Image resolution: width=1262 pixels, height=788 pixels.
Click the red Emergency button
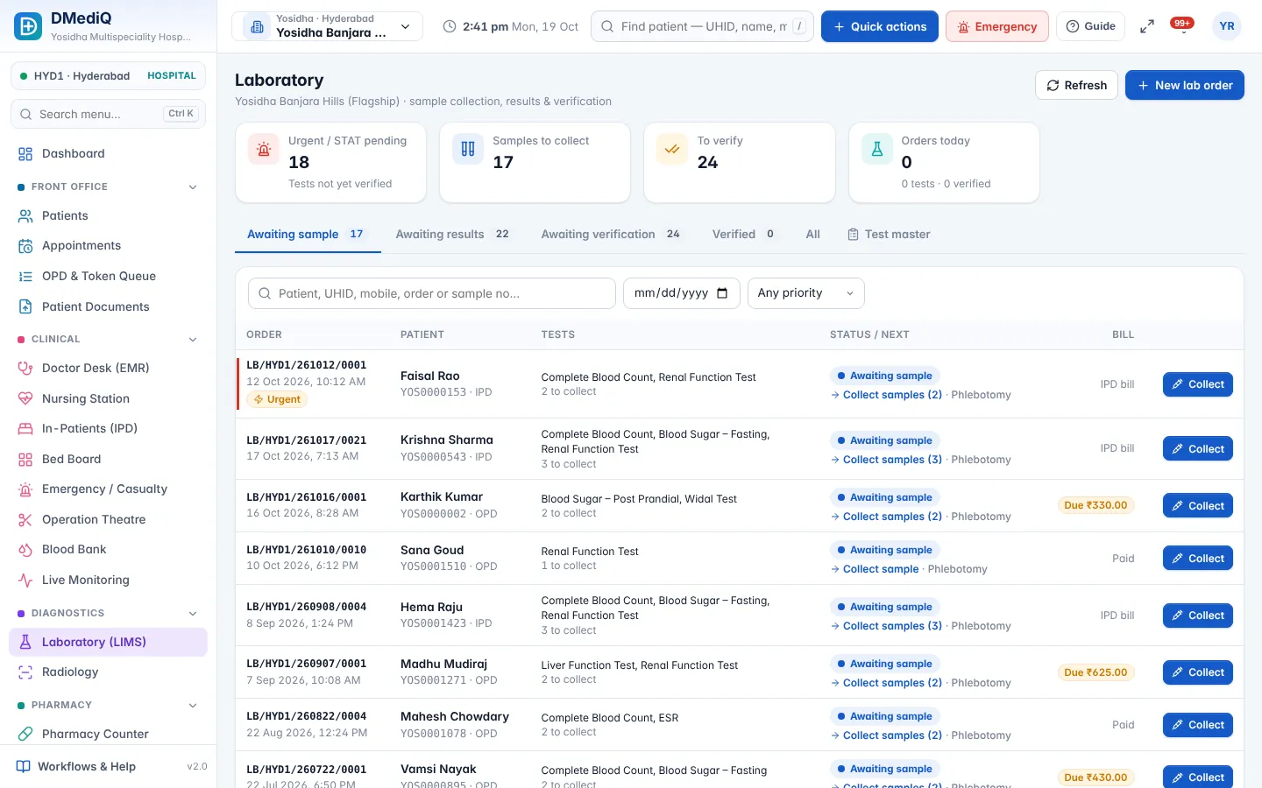click(997, 26)
